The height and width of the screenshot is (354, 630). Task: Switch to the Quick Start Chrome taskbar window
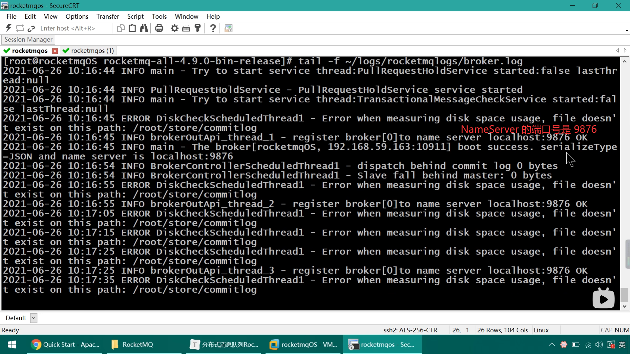(x=65, y=344)
